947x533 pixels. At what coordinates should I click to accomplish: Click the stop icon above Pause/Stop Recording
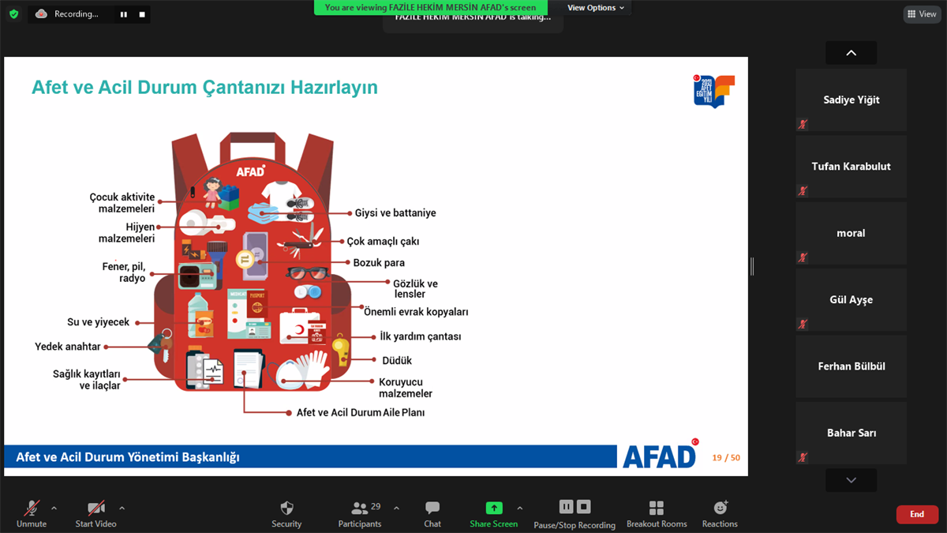584,506
